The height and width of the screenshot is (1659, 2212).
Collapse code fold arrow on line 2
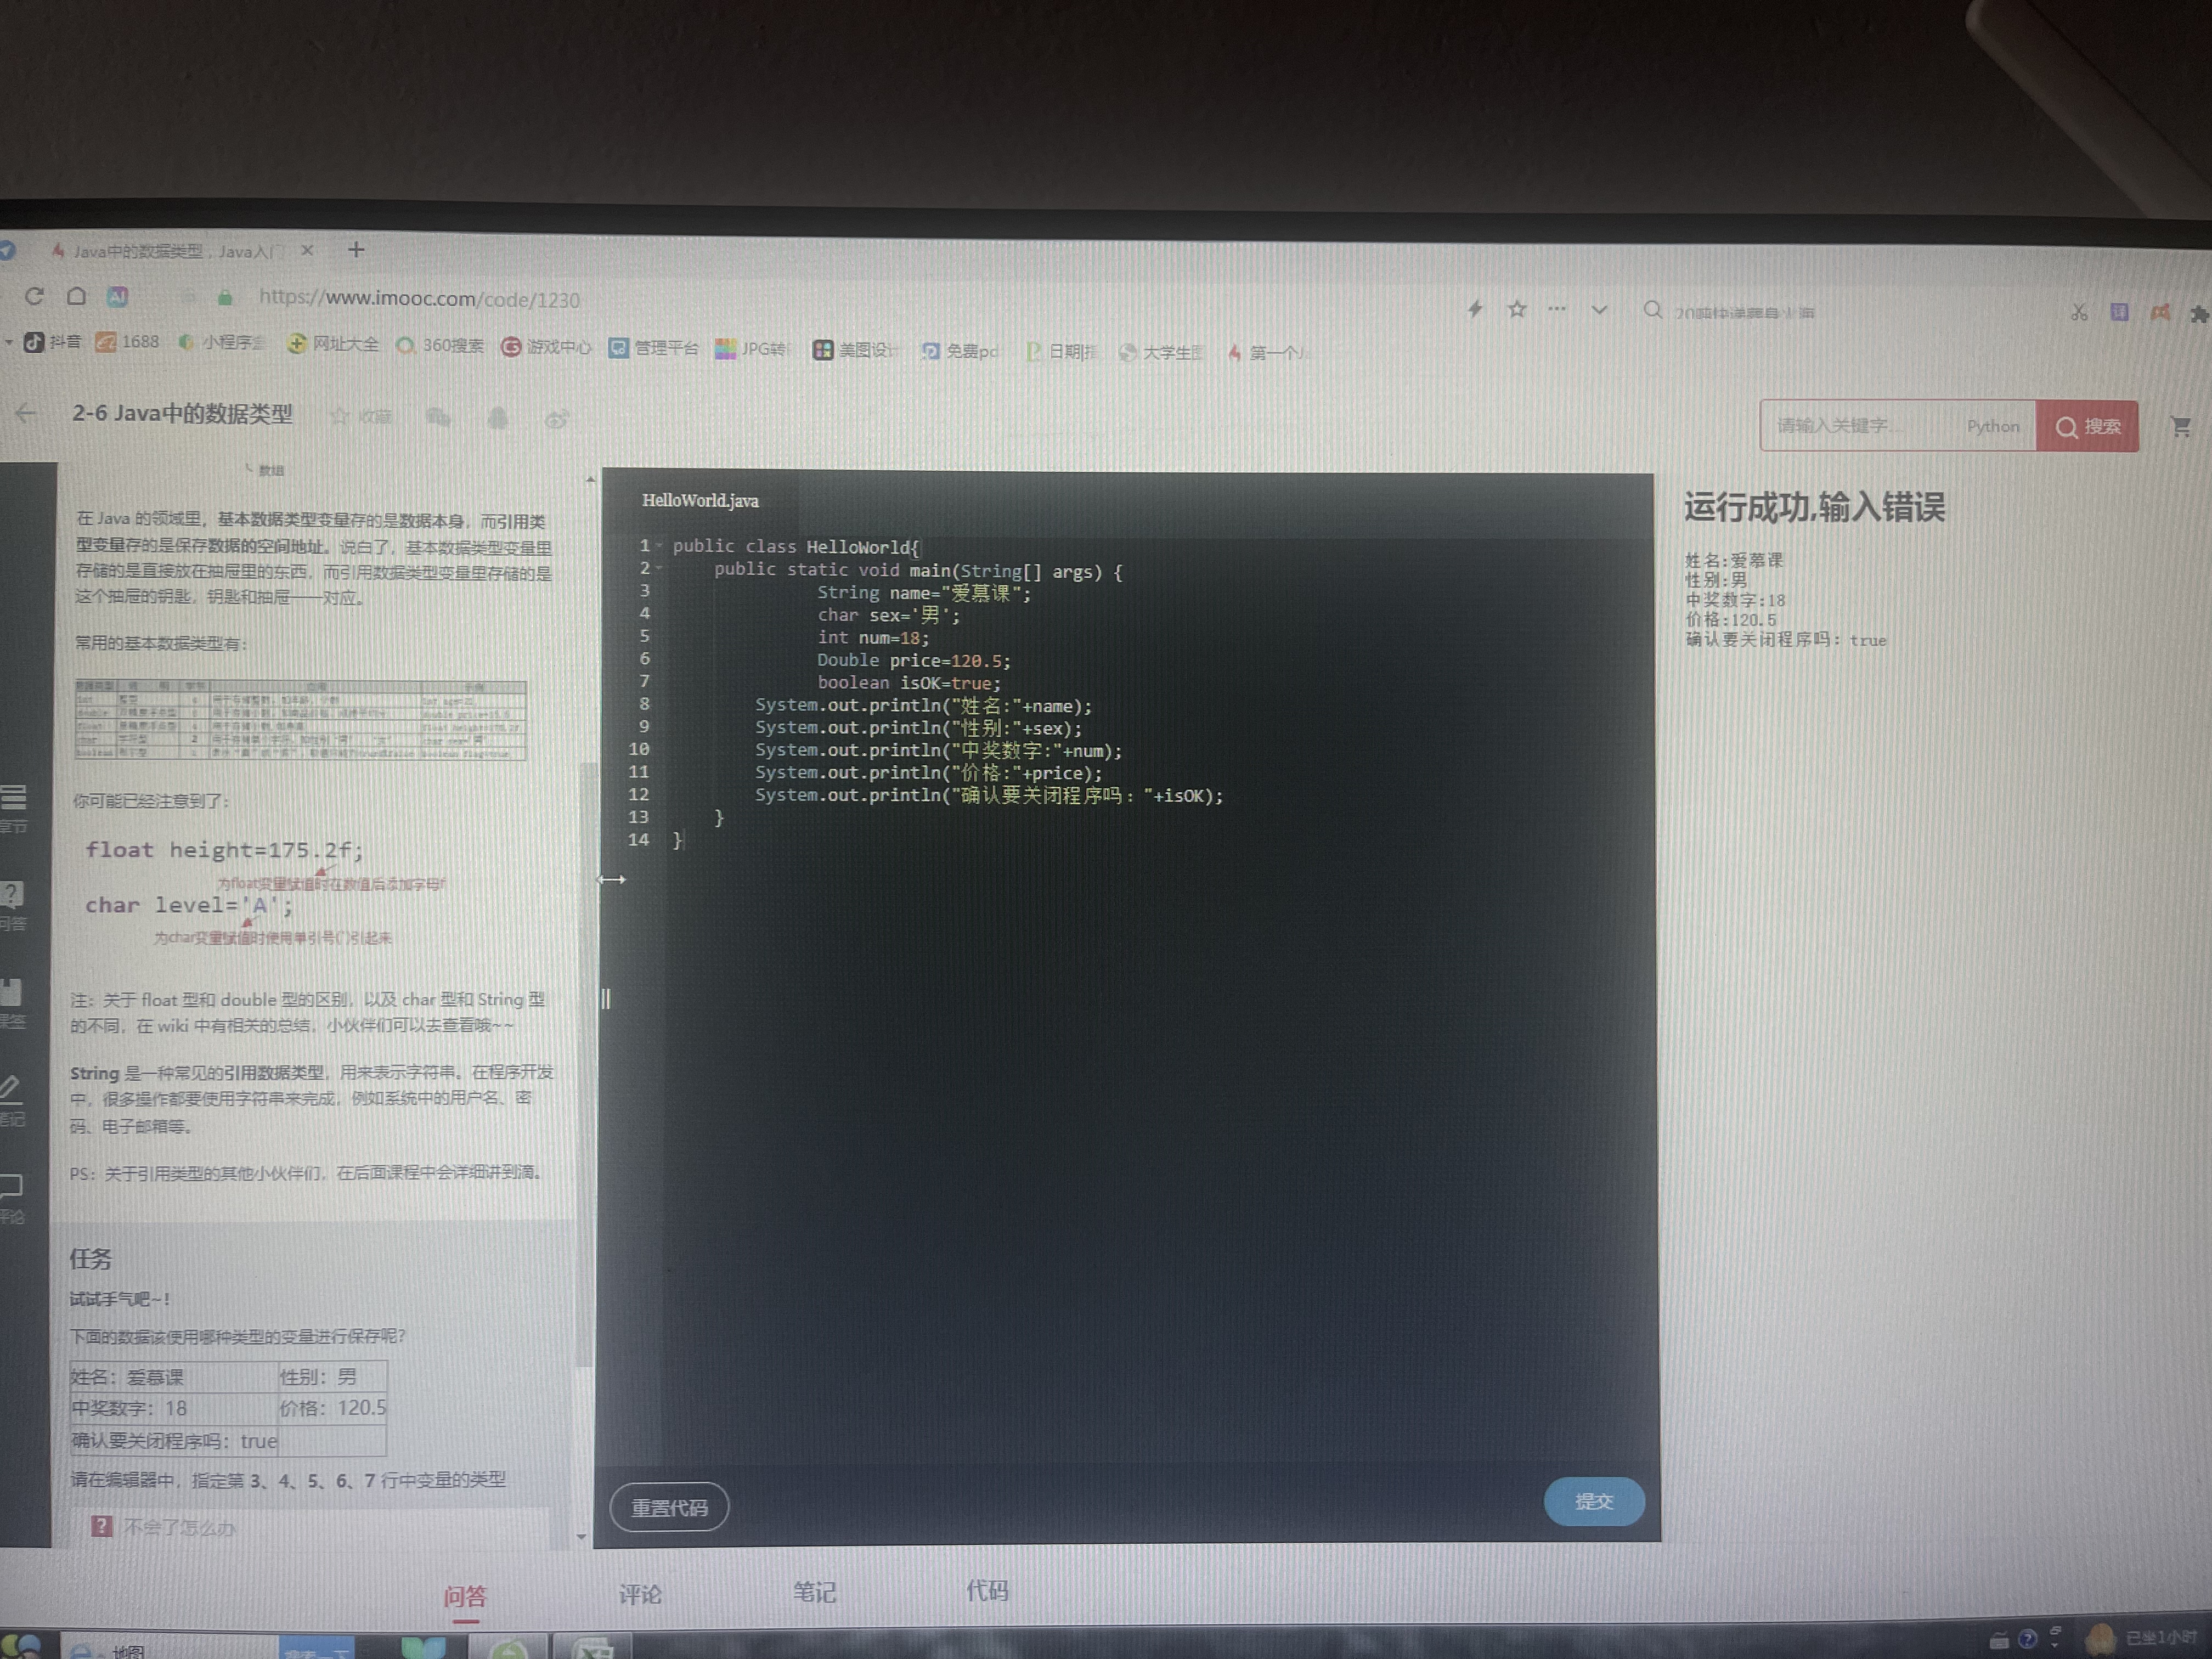(x=659, y=568)
